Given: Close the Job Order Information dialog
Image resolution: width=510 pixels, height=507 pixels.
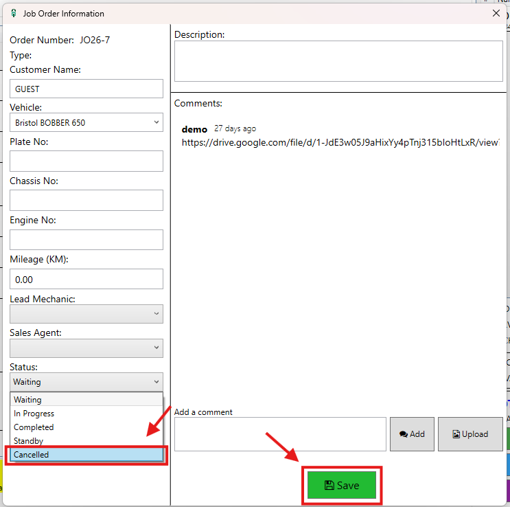Looking at the screenshot, I should [x=496, y=13].
